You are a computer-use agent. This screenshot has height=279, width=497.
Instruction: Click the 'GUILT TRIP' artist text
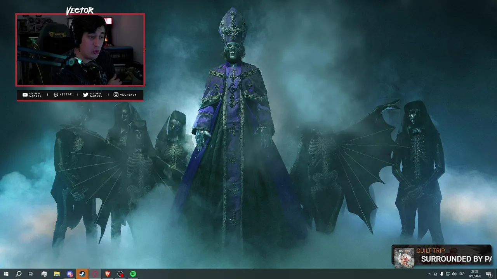(431, 251)
